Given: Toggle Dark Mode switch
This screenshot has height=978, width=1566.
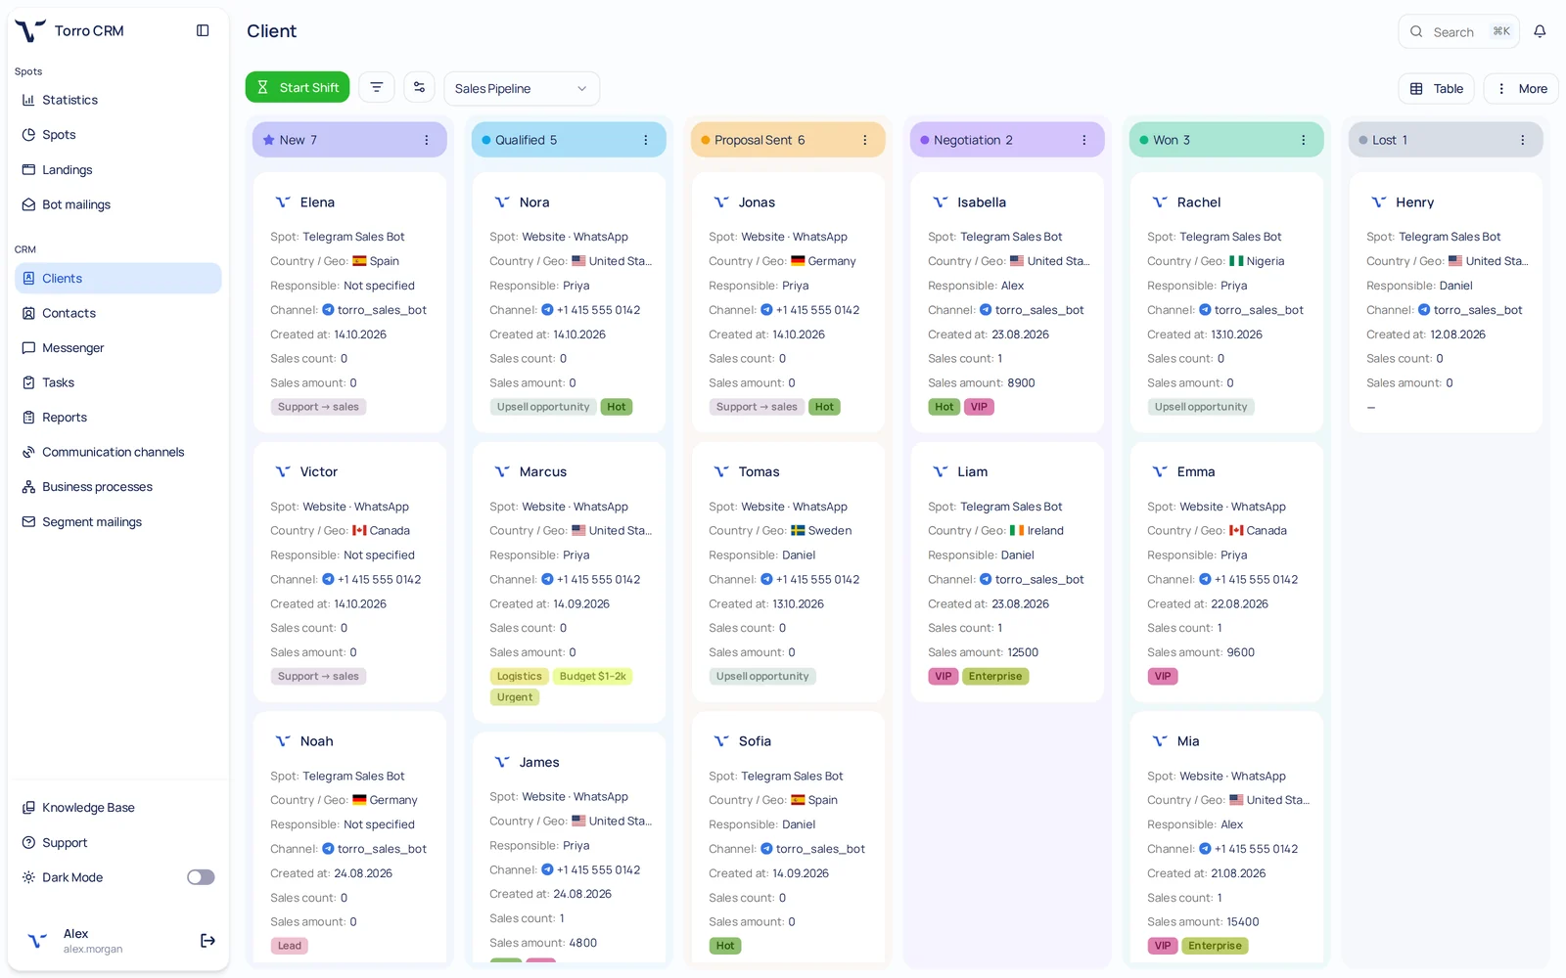Looking at the screenshot, I should (x=201, y=877).
